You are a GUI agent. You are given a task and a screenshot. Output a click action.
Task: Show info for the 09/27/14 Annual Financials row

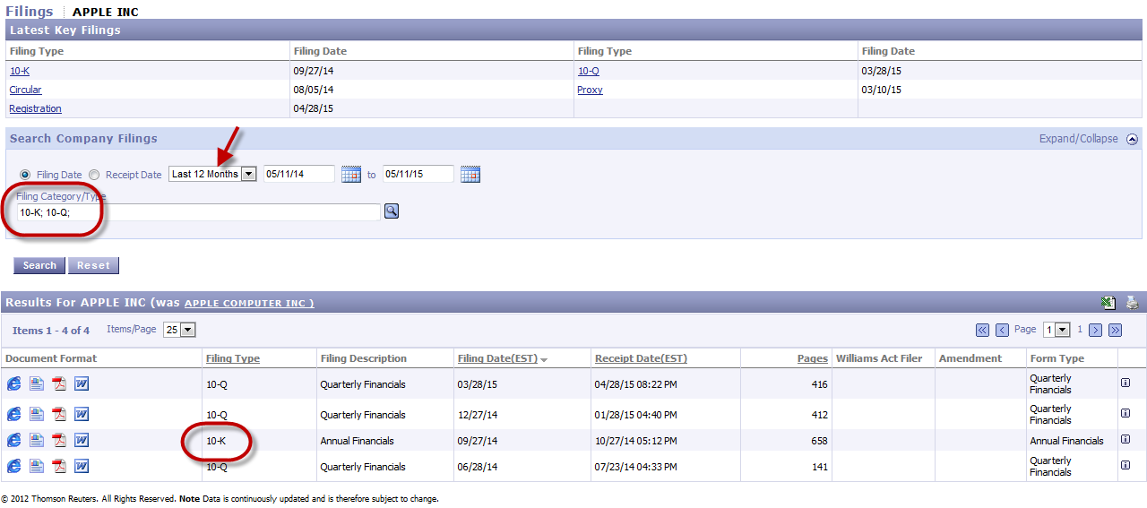point(1125,439)
